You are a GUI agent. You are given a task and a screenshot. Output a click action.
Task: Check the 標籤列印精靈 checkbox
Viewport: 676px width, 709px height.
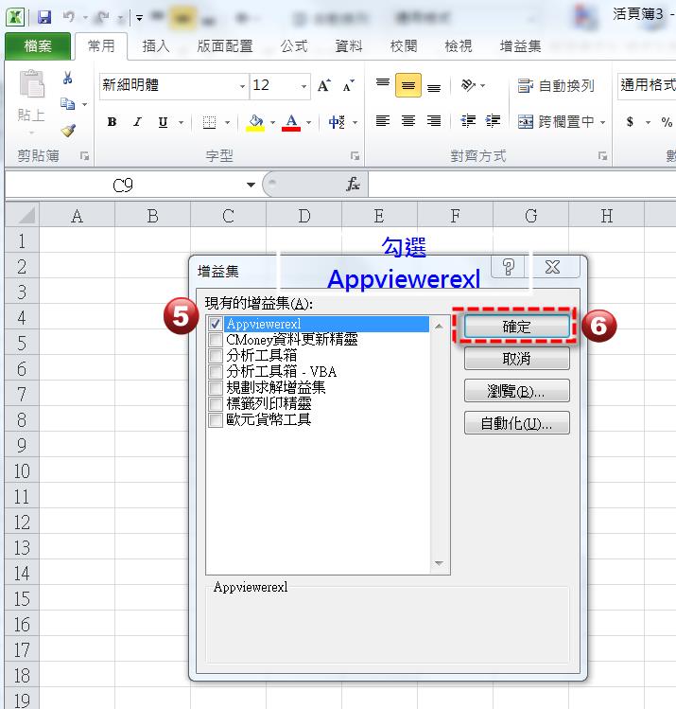216,404
